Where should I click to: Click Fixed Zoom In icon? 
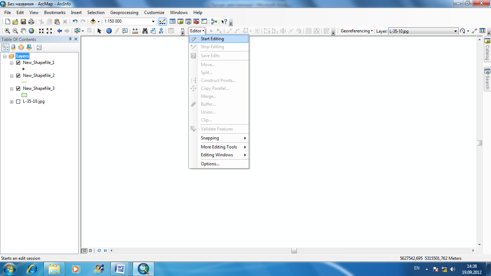click(41, 31)
